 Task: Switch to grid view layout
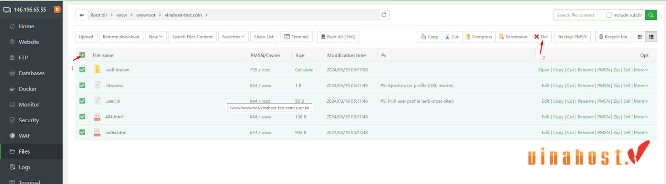(639, 37)
